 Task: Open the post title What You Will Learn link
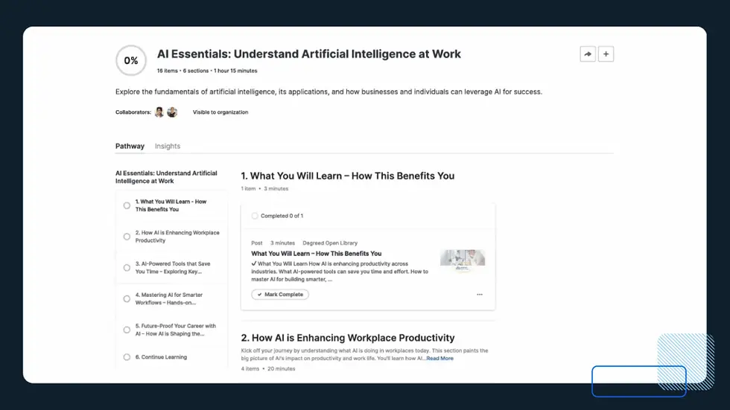pos(316,254)
